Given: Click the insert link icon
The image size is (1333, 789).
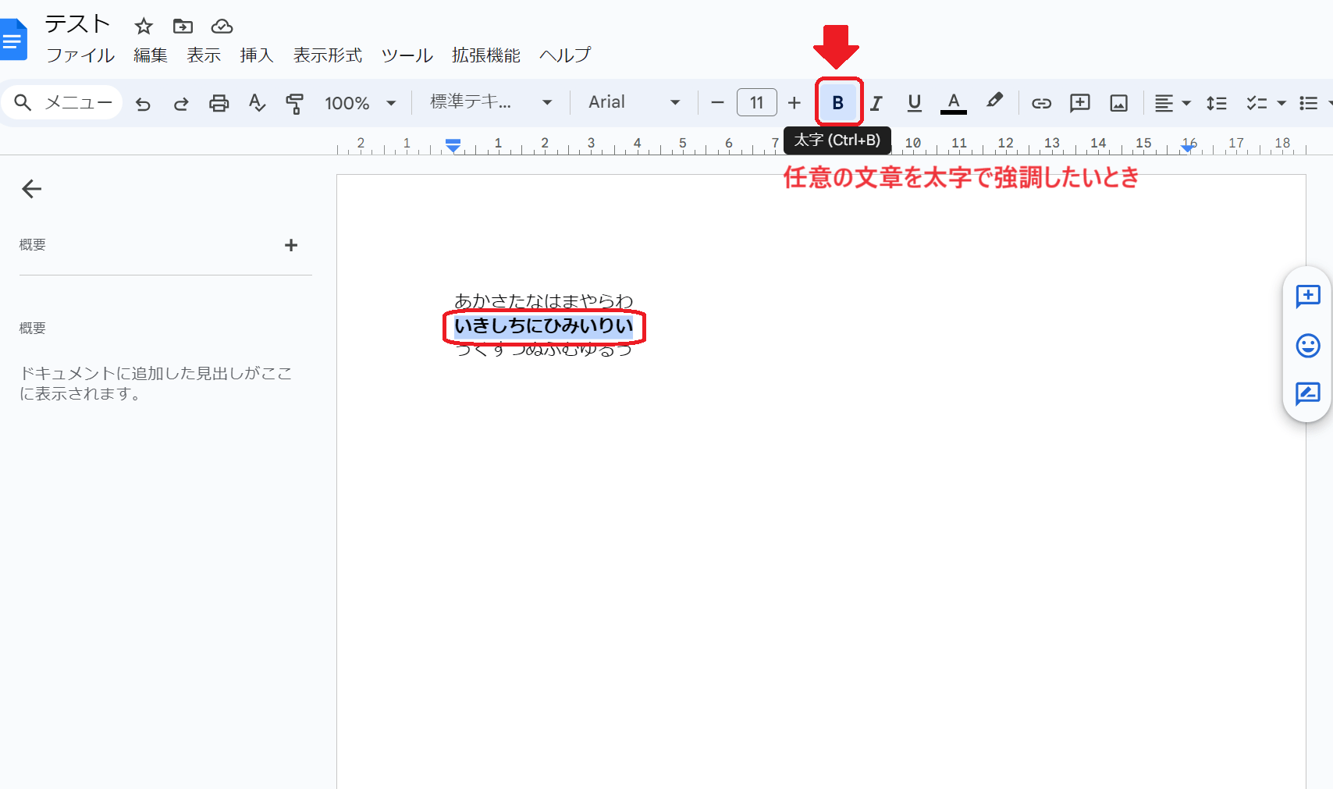Looking at the screenshot, I should pos(1041,103).
